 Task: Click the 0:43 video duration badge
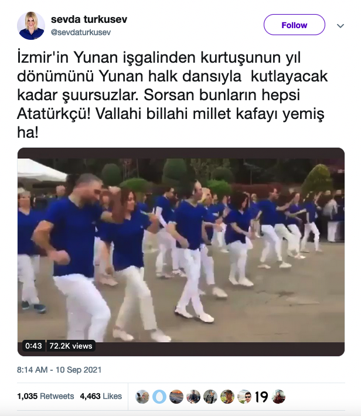[33, 346]
